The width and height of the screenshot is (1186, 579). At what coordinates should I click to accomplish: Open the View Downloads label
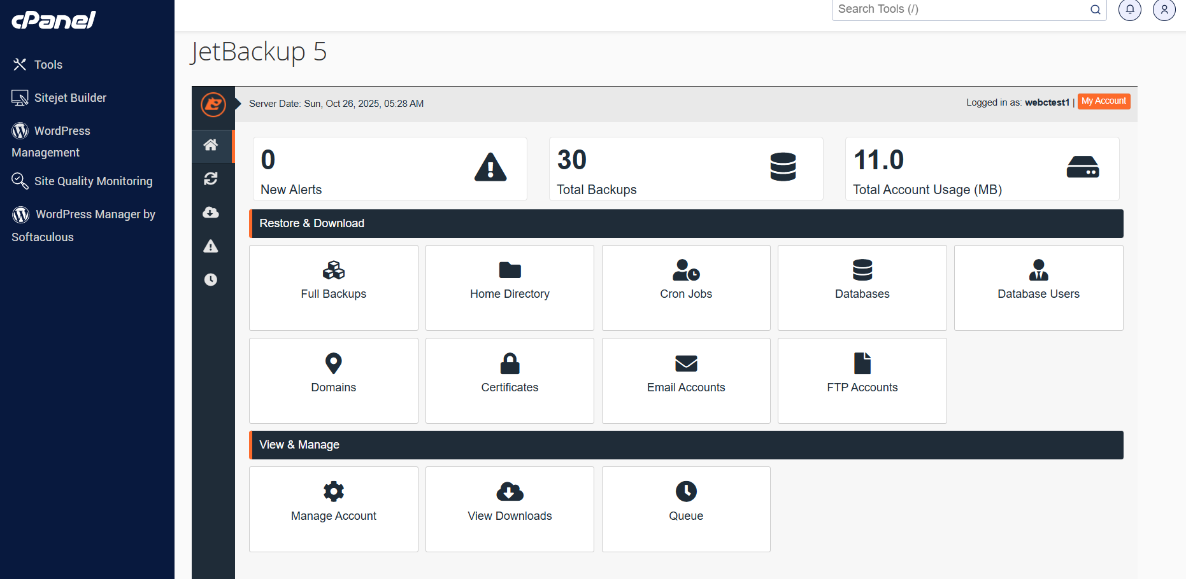click(510, 516)
